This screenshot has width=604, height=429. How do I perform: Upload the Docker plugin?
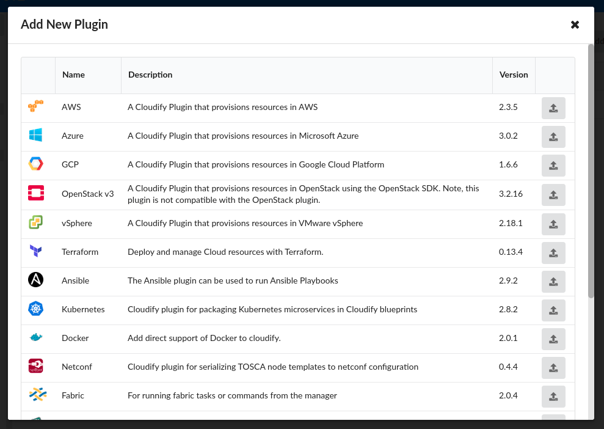553,339
